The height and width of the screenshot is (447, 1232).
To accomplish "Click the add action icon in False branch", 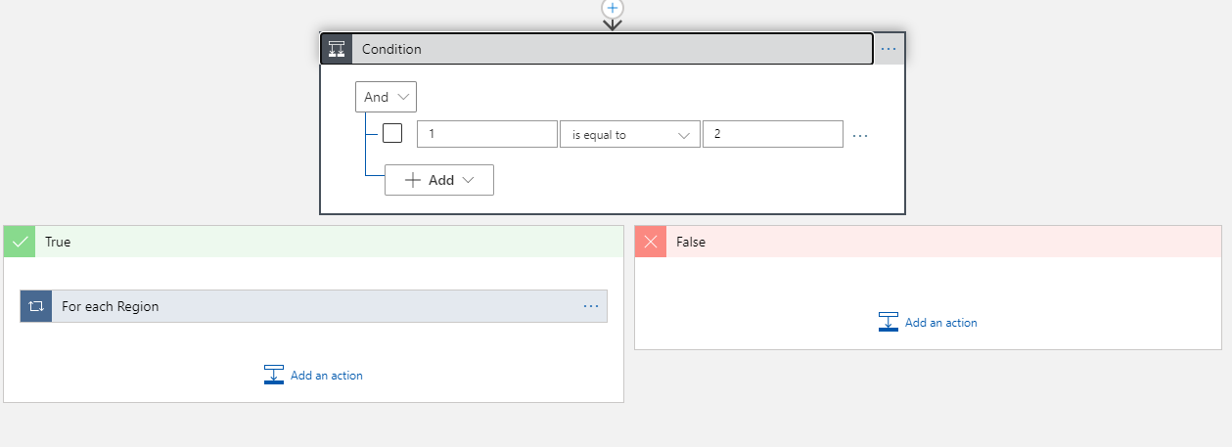I will click(889, 322).
